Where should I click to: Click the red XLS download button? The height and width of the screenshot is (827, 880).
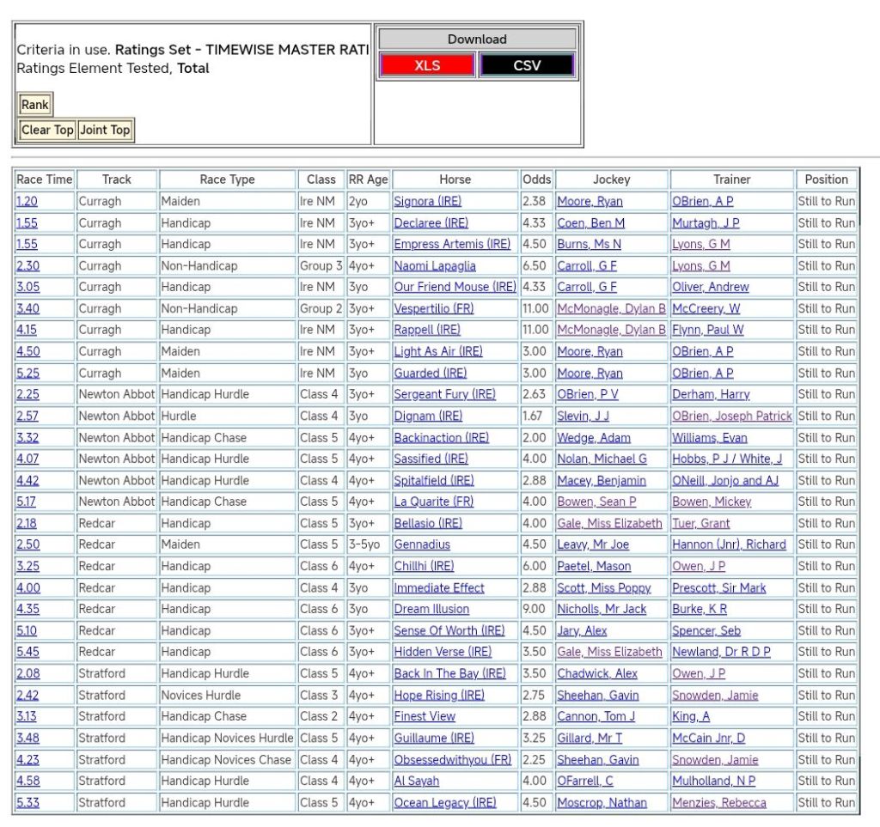point(427,65)
